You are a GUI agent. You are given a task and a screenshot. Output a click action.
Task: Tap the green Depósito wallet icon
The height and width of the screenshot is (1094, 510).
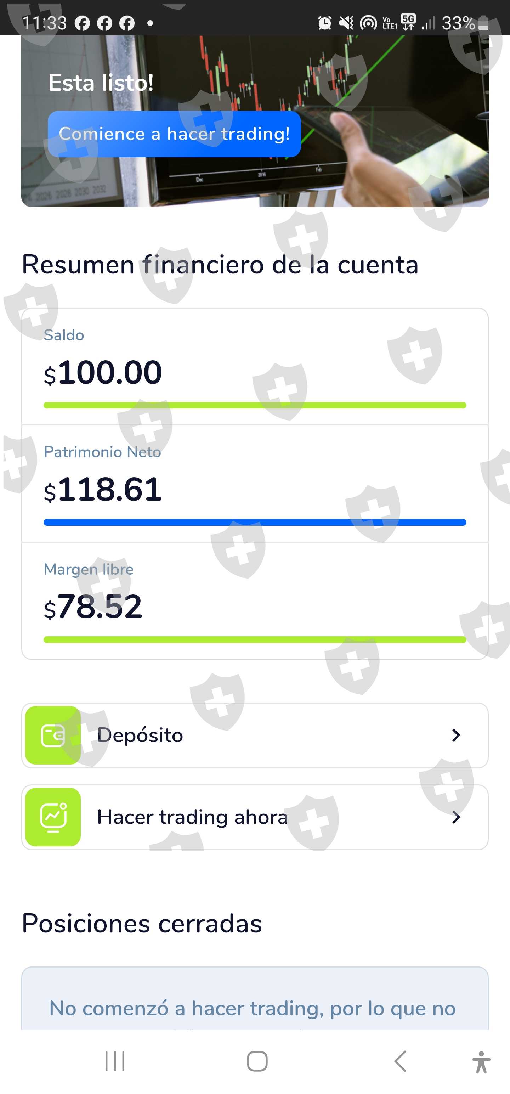pyautogui.click(x=53, y=735)
